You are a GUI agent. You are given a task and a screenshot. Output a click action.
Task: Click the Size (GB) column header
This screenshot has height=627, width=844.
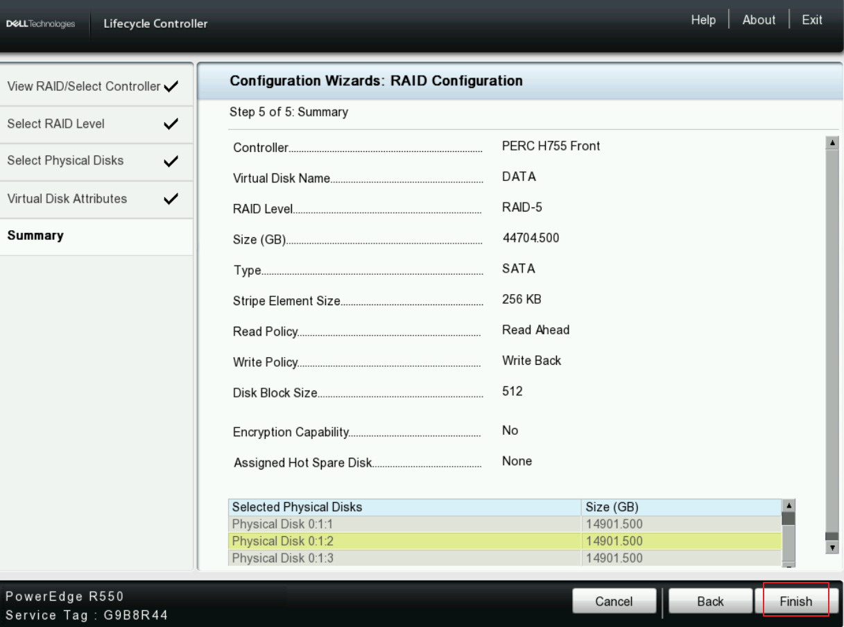682,506
